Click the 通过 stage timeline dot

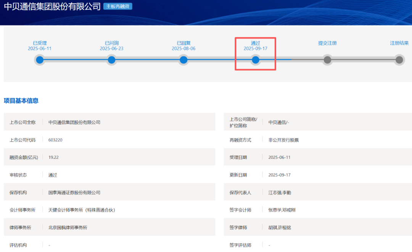(255, 60)
